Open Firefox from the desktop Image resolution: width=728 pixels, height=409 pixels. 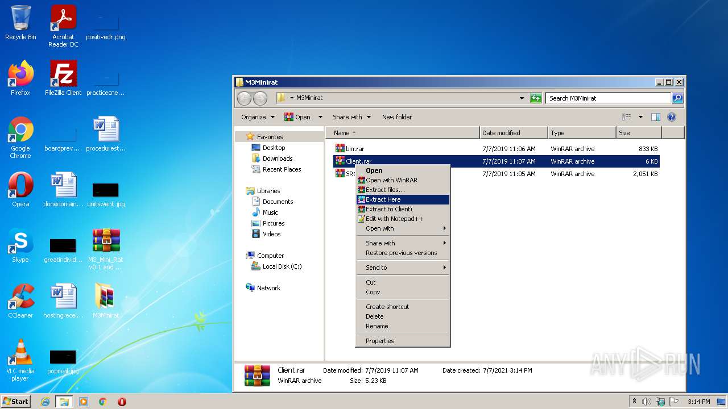(x=20, y=78)
